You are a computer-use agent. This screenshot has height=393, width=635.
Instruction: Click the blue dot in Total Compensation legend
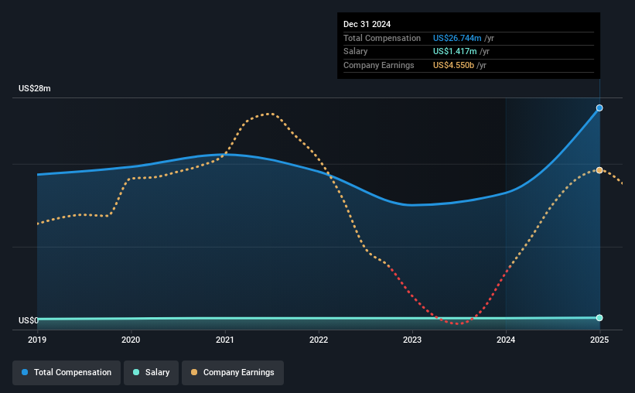pos(25,372)
